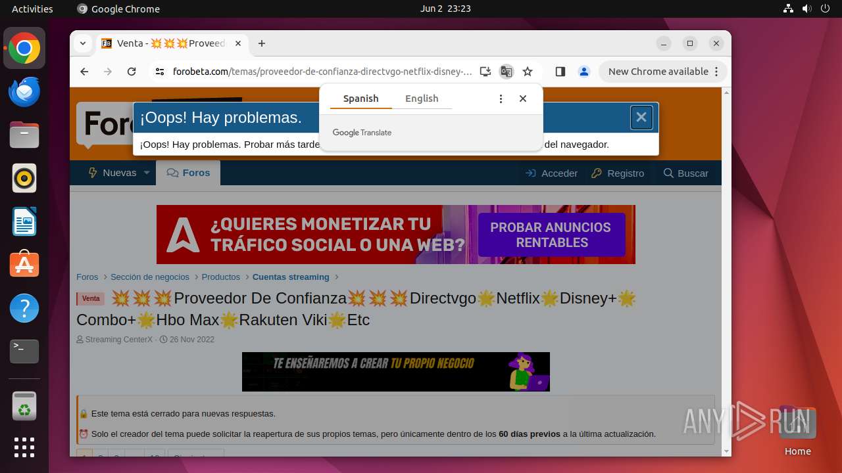This screenshot has width=842, height=473.
Task: Open Sección de negocios breadcrumb
Action: [150, 277]
